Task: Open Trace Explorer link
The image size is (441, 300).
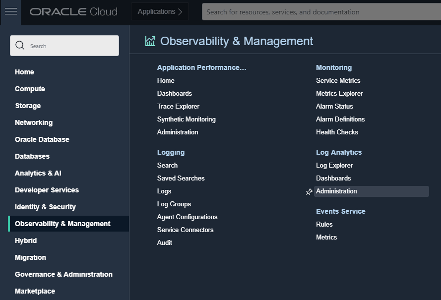Action: (178, 106)
